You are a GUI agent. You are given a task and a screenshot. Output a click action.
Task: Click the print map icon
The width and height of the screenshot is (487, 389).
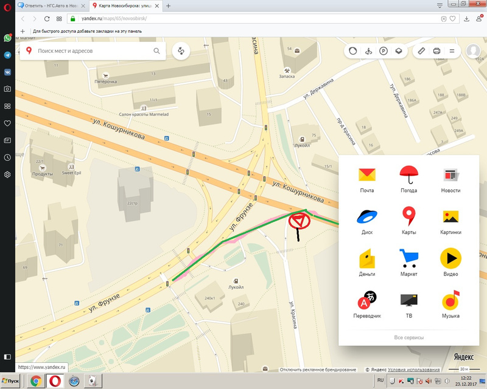436,52
